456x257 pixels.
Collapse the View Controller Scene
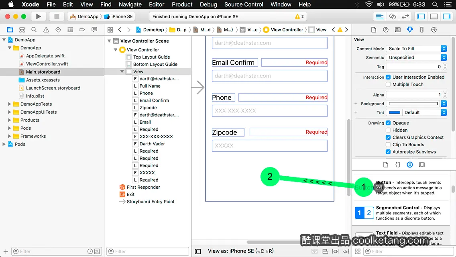click(109, 41)
